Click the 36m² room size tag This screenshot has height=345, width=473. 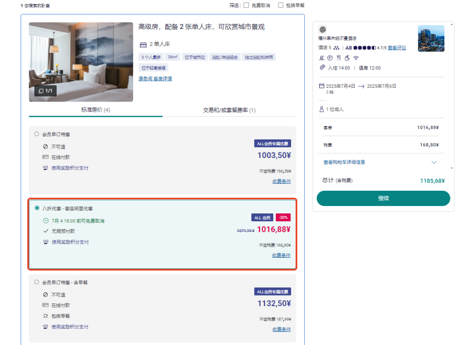pos(173,57)
